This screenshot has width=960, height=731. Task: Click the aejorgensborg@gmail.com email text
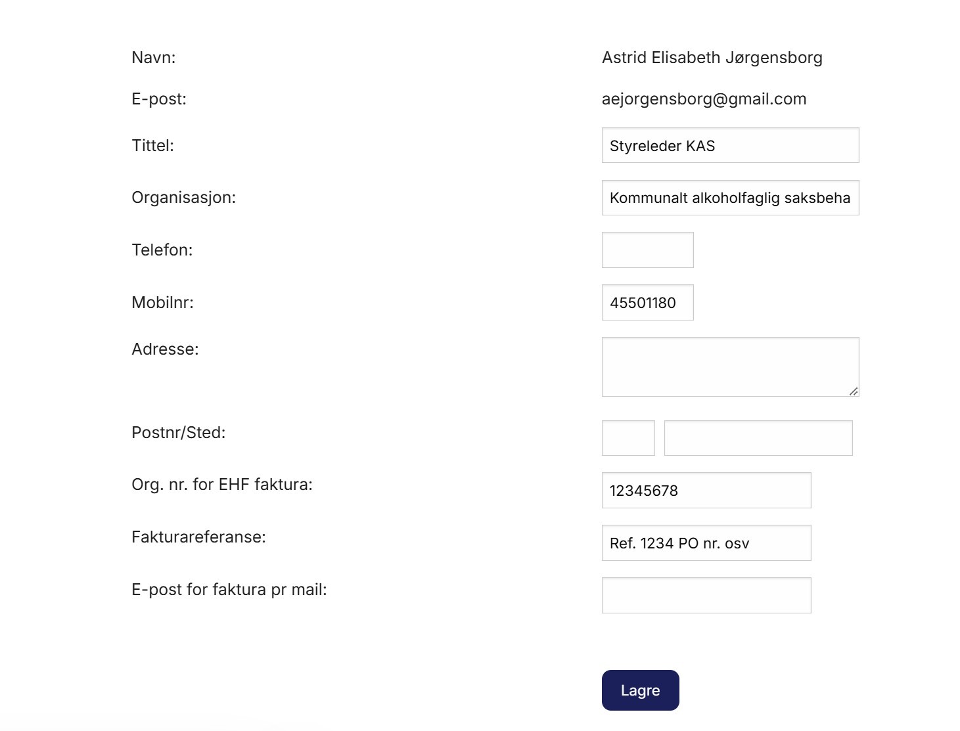click(704, 99)
